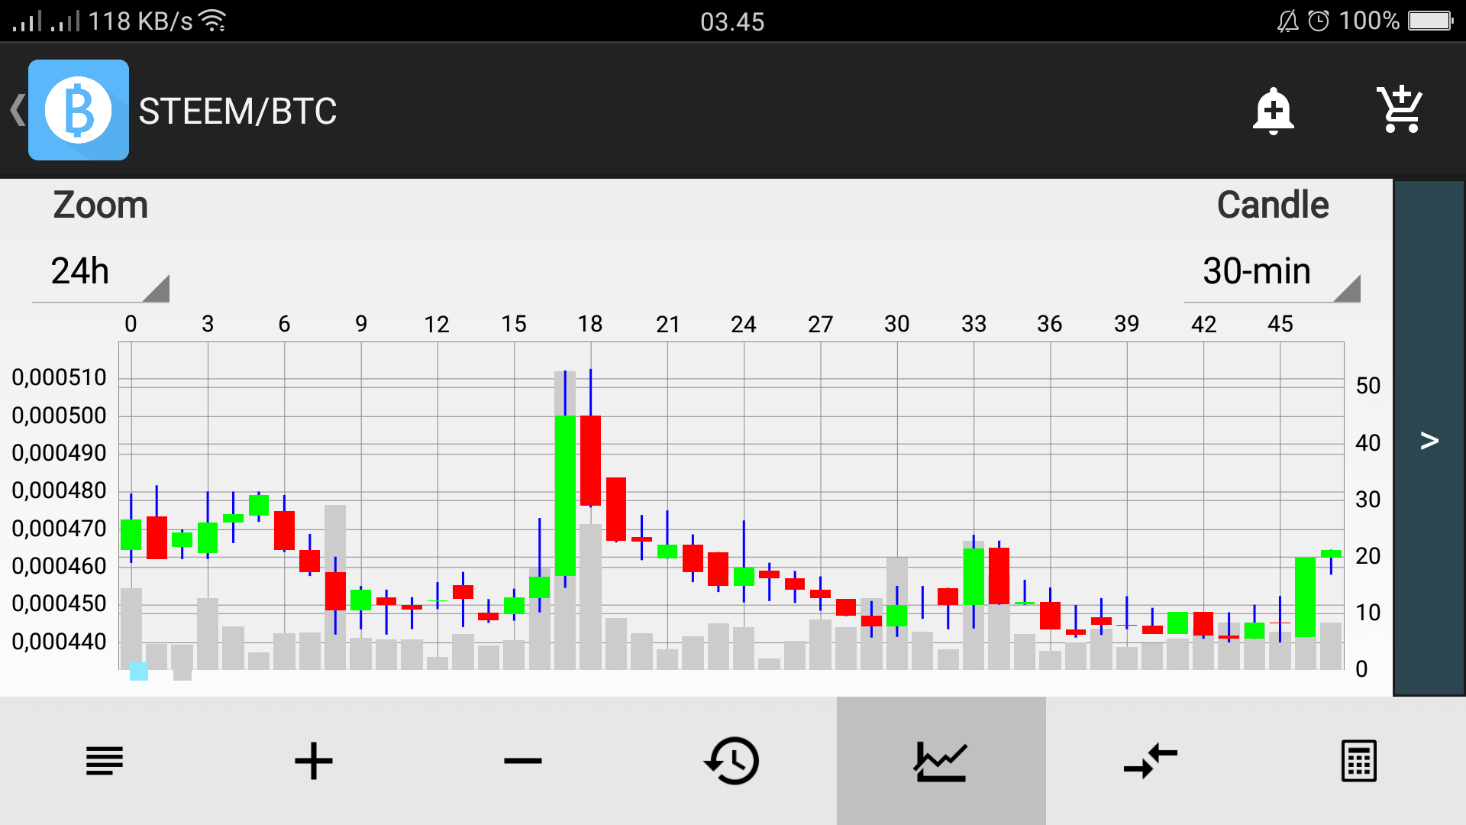
Task: Tap the 03.45 clock in status bar
Action: 732,21
